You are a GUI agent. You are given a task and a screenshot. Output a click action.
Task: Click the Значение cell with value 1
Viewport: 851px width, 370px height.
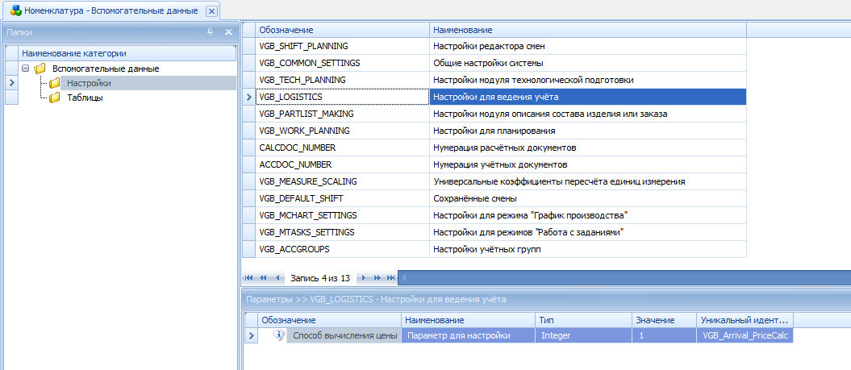[664, 335]
